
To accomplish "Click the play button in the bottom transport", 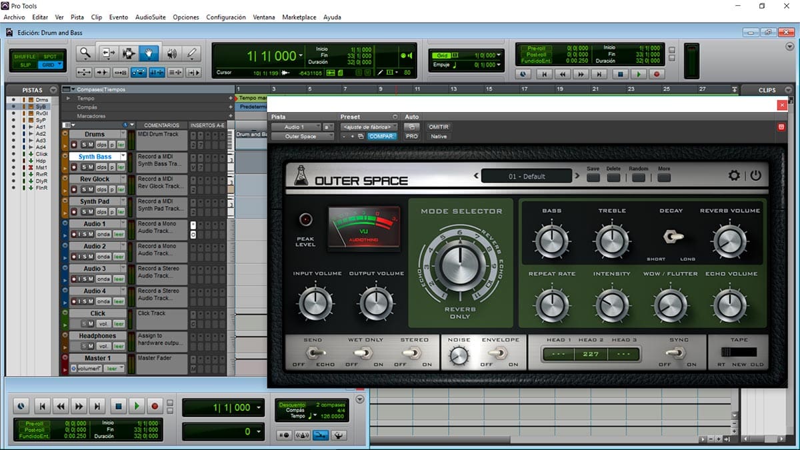I will [x=137, y=405].
